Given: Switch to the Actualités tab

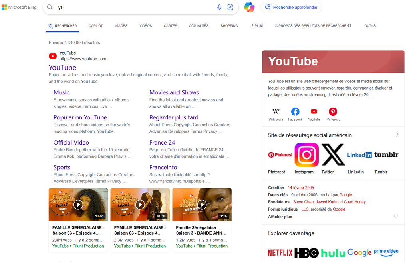Looking at the screenshot, I should (x=199, y=26).
